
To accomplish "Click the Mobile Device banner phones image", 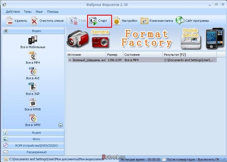I will [x=215, y=38].
